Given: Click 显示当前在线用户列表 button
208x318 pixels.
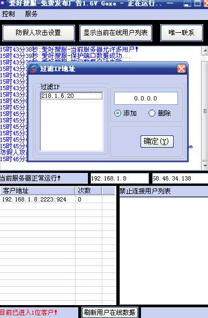Looking at the screenshot, I should coord(116,33).
